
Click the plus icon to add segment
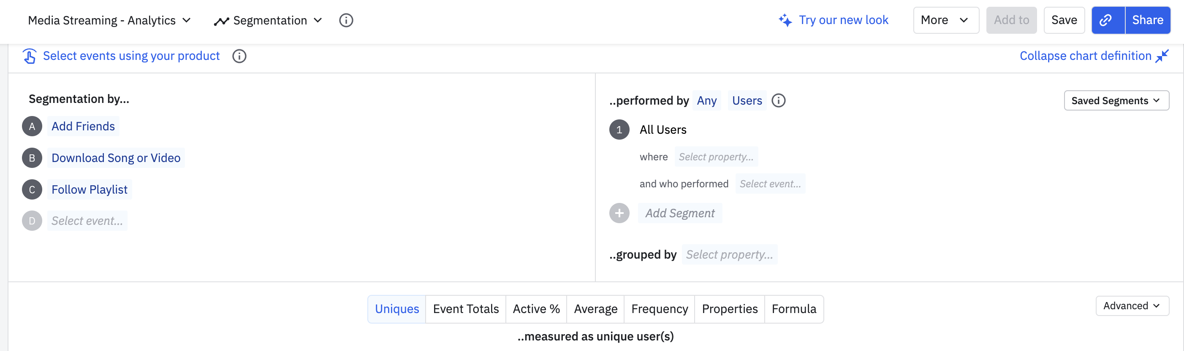(x=619, y=213)
